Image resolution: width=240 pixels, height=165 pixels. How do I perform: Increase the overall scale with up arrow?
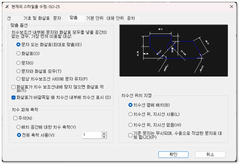[x=104, y=134]
